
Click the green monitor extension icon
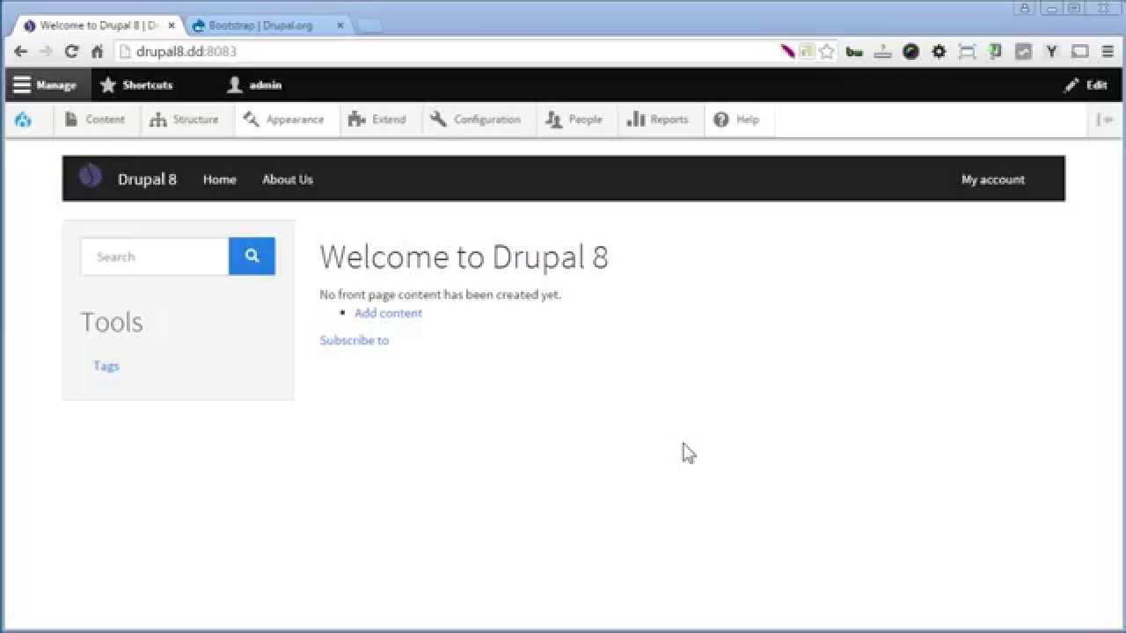[995, 52]
